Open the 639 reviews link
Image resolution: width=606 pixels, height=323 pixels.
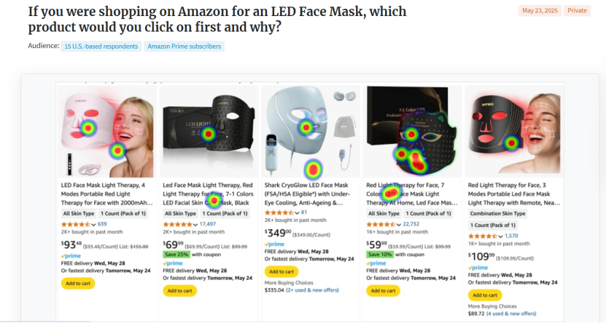pos(102,224)
